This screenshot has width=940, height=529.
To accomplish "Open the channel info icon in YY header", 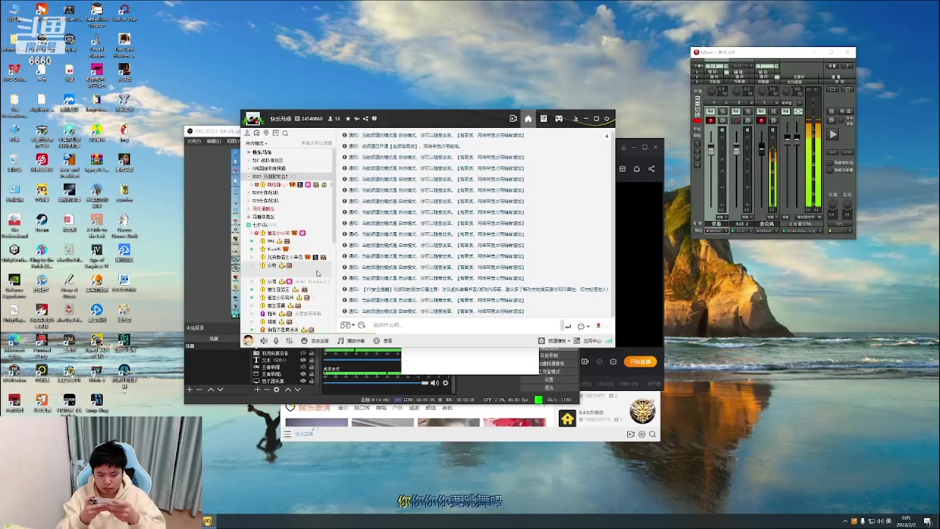I will click(x=375, y=118).
